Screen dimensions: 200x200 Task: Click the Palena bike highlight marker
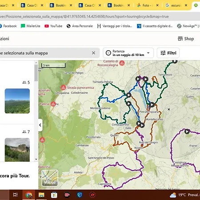(x=53, y=104)
